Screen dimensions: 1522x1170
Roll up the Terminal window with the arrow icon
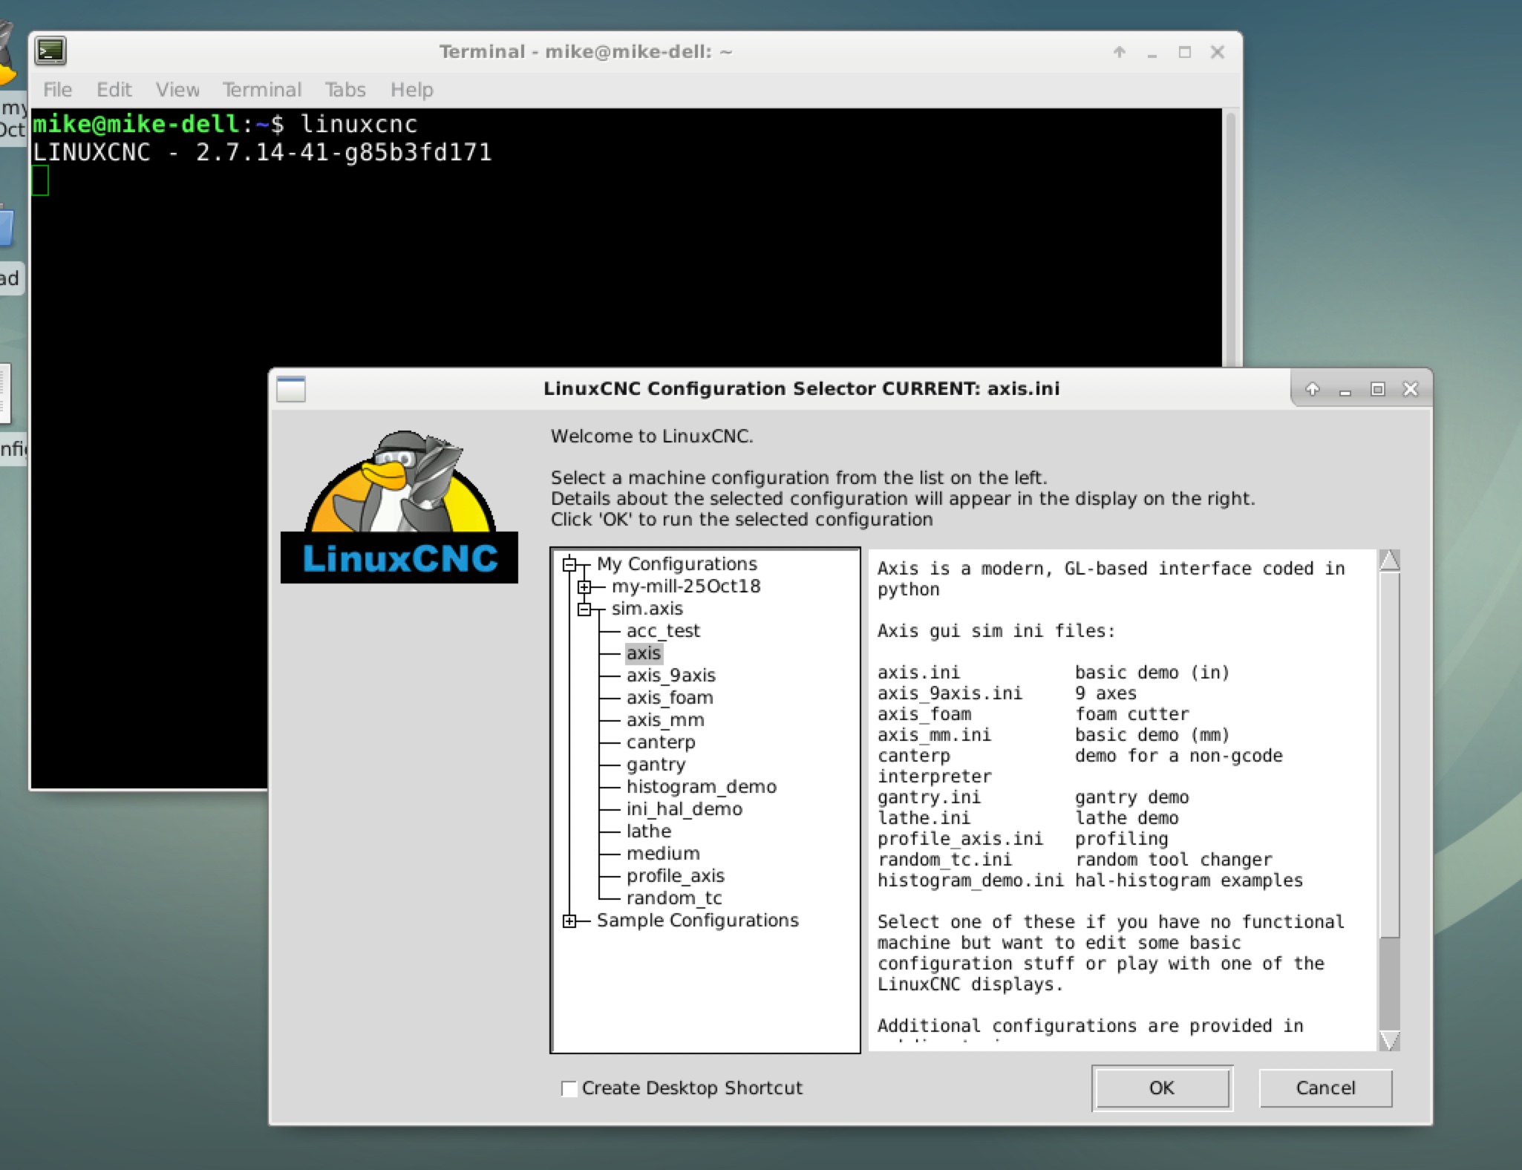tap(1120, 52)
